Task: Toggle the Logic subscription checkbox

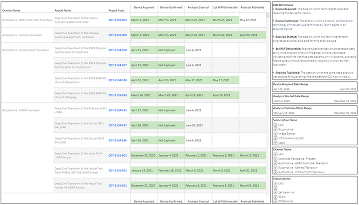Action: click(276, 143)
